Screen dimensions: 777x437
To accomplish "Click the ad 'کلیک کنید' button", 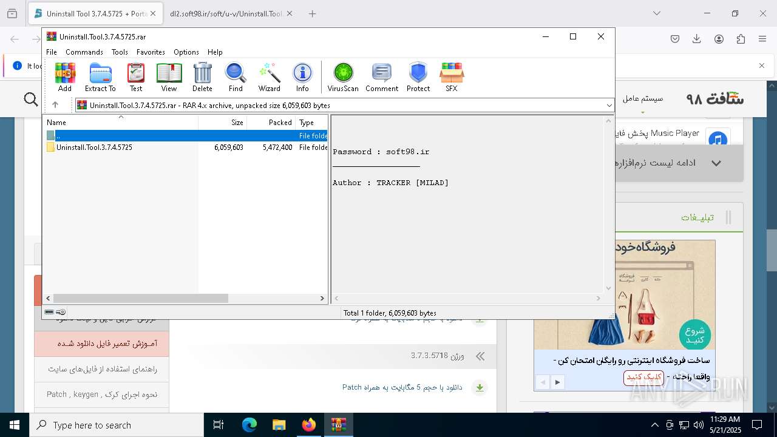I will (x=643, y=377).
